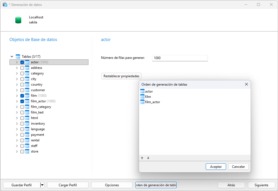Click the actor table icon in tree
Viewport: 278px width, 191px height.
click(27, 62)
